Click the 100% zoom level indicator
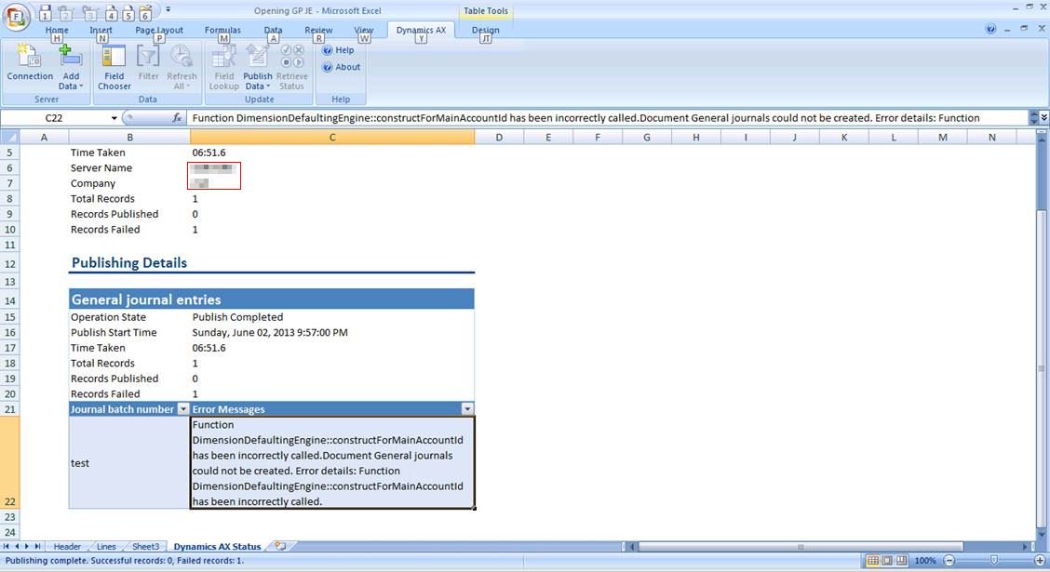Viewport: 1050px width, 572px height. (925, 561)
